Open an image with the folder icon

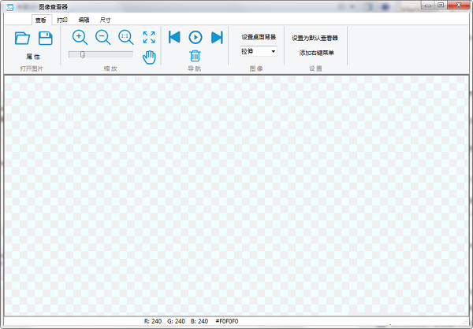click(x=22, y=39)
